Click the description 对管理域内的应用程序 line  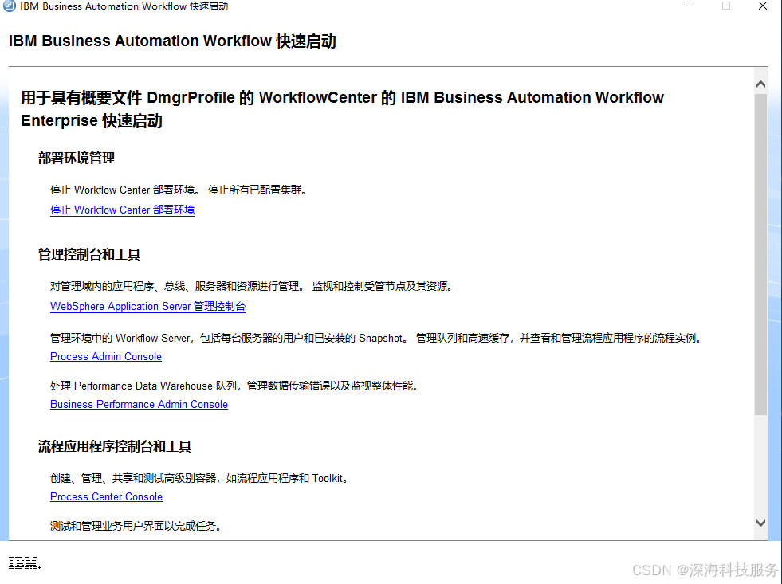251,287
